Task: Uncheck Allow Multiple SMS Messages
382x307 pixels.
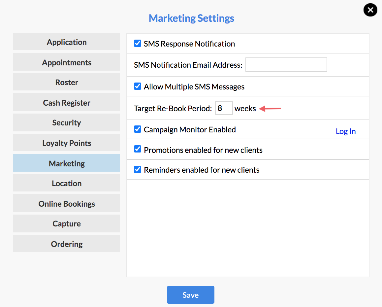Action: 138,86
